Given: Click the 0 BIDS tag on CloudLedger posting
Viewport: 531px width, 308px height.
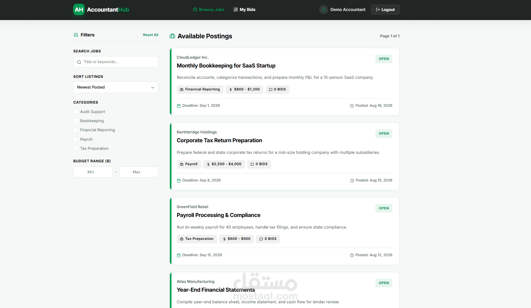Looking at the screenshot, I should (x=277, y=89).
